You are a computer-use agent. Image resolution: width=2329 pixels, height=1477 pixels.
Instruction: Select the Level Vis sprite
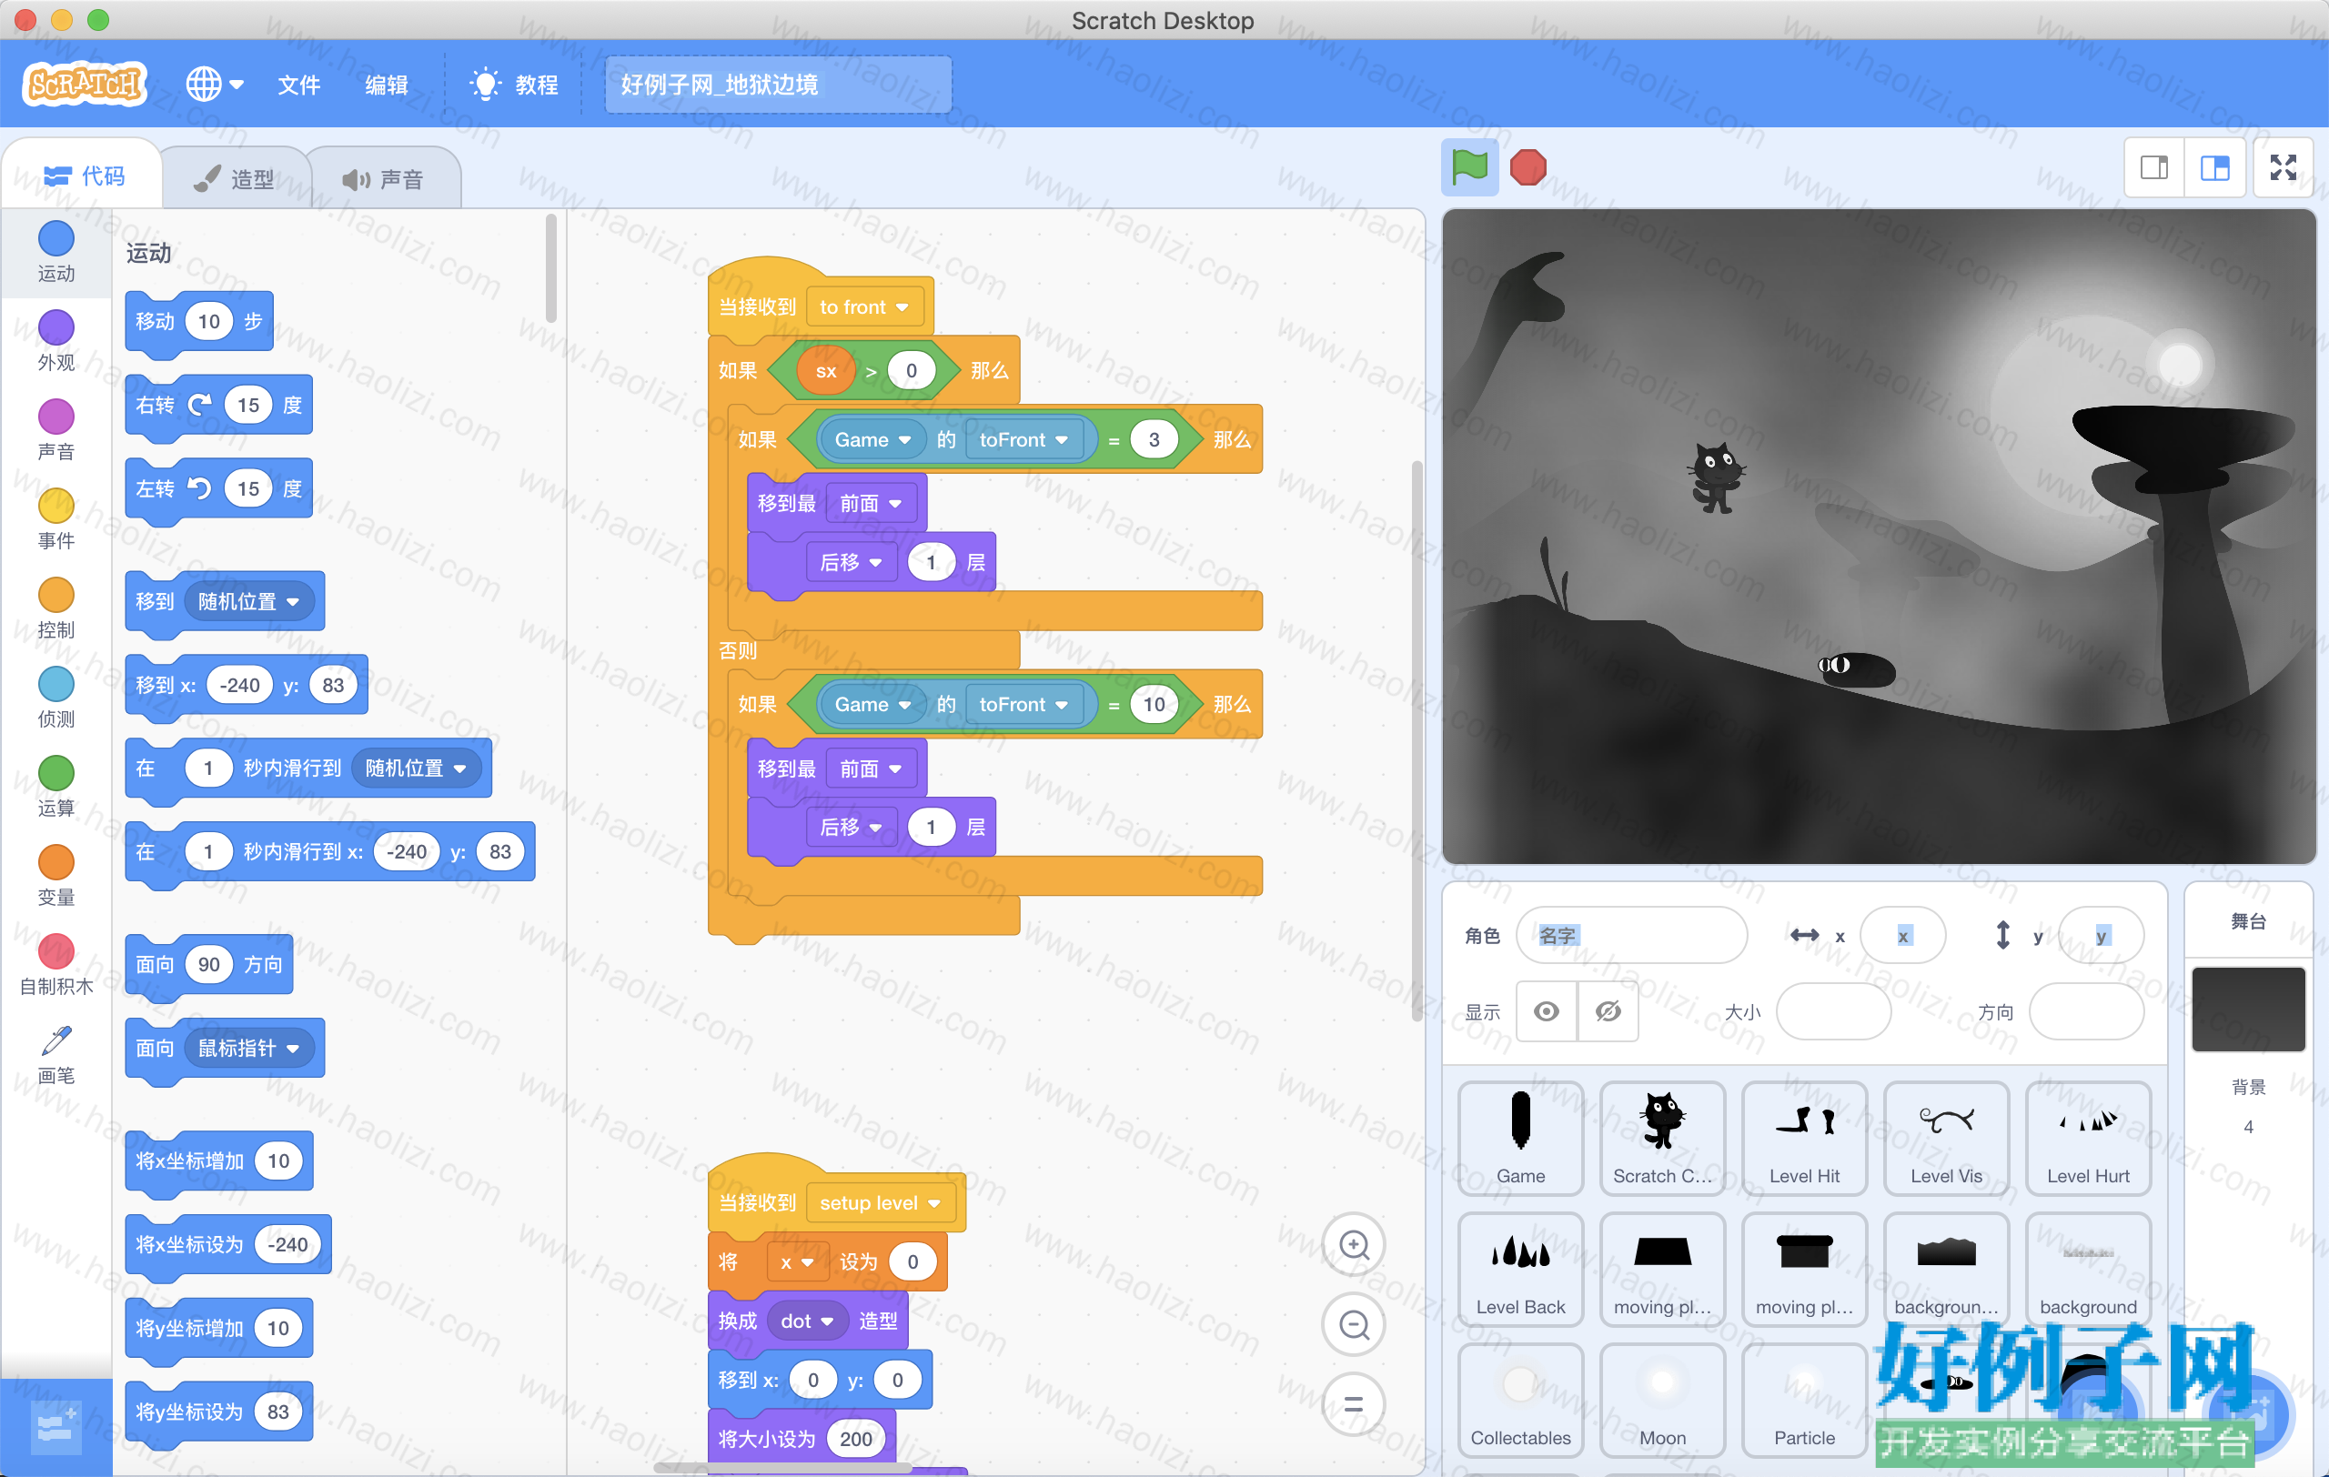(1946, 1139)
